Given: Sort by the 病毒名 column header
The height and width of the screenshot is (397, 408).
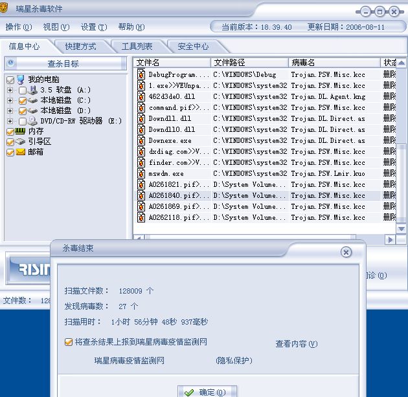Looking at the screenshot, I should point(334,63).
